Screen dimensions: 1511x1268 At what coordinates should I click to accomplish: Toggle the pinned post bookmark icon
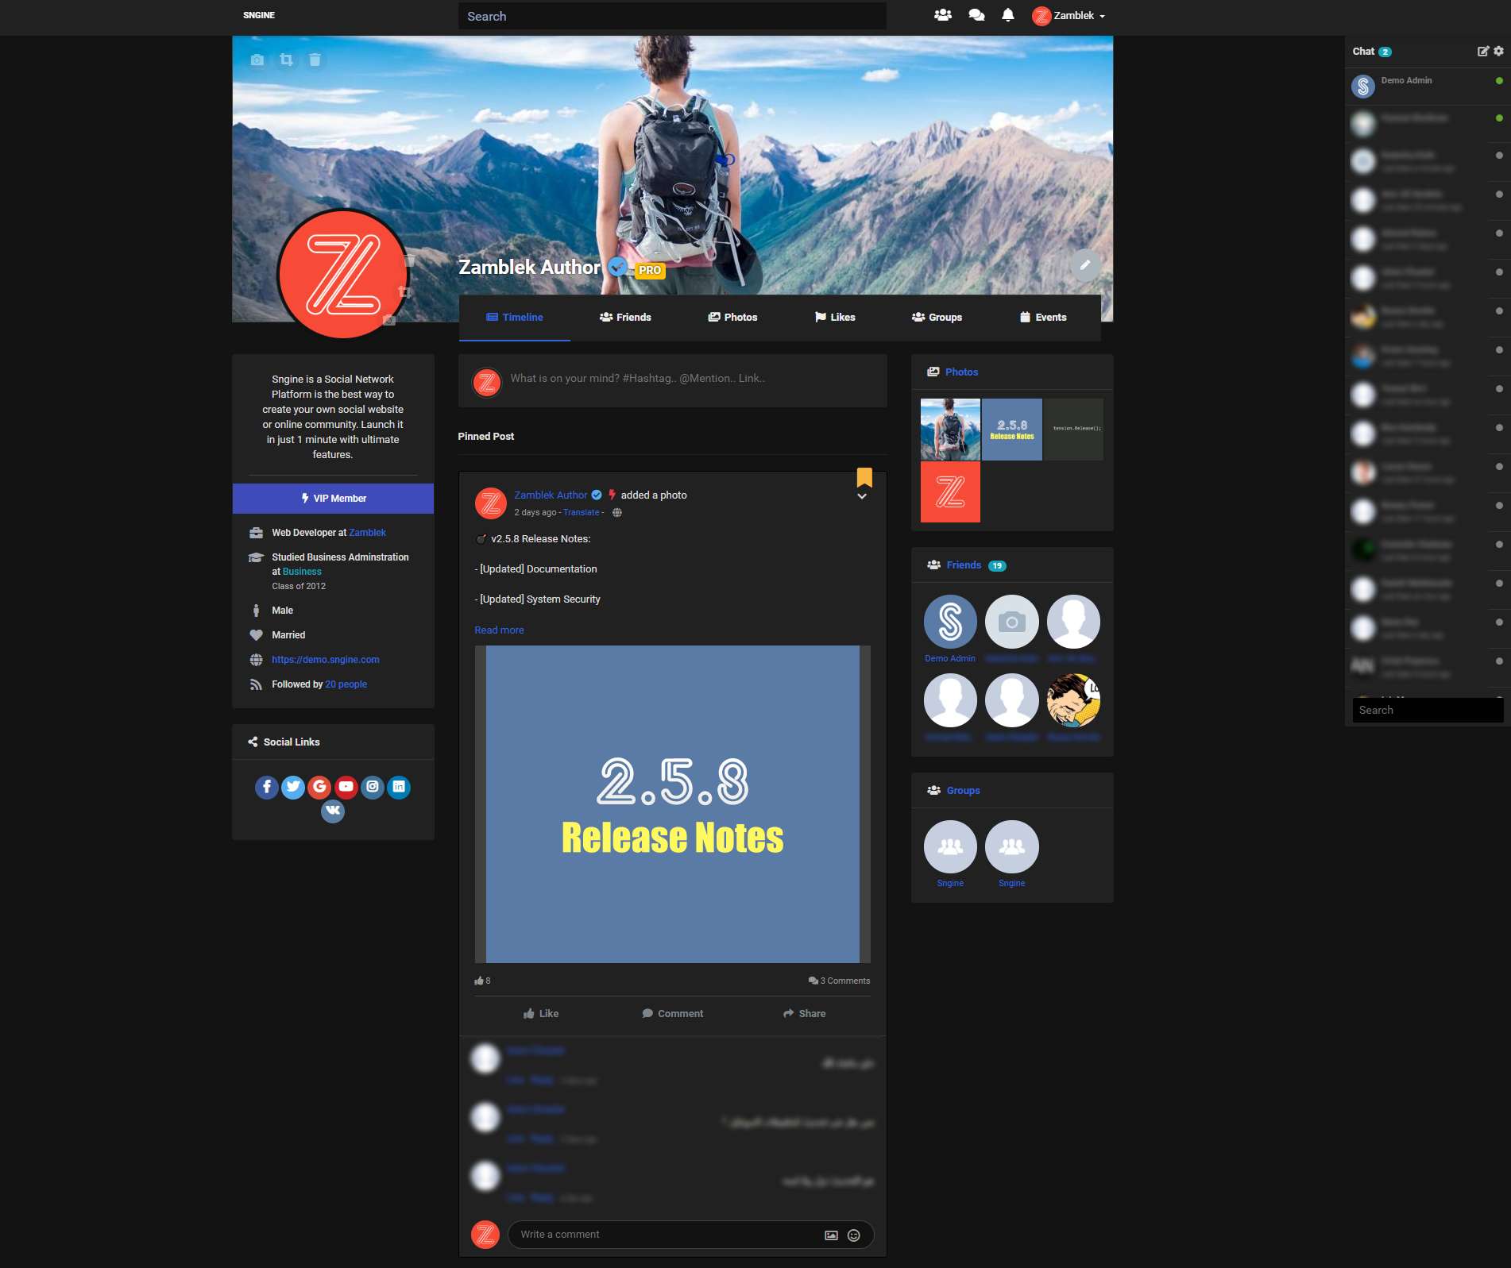[x=864, y=476]
